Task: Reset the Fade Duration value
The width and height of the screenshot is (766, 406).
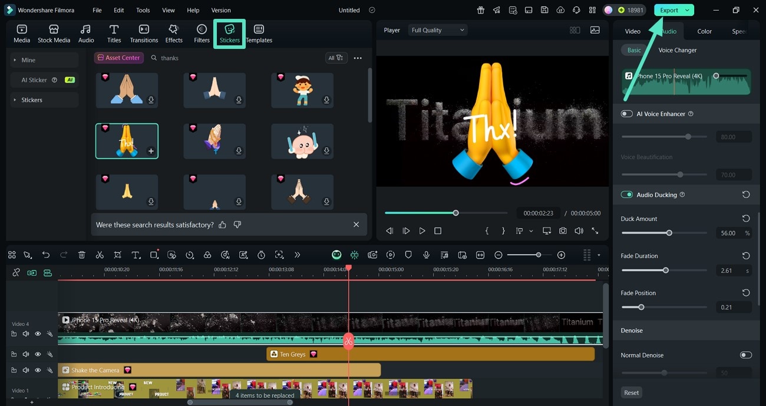Action: (746, 256)
